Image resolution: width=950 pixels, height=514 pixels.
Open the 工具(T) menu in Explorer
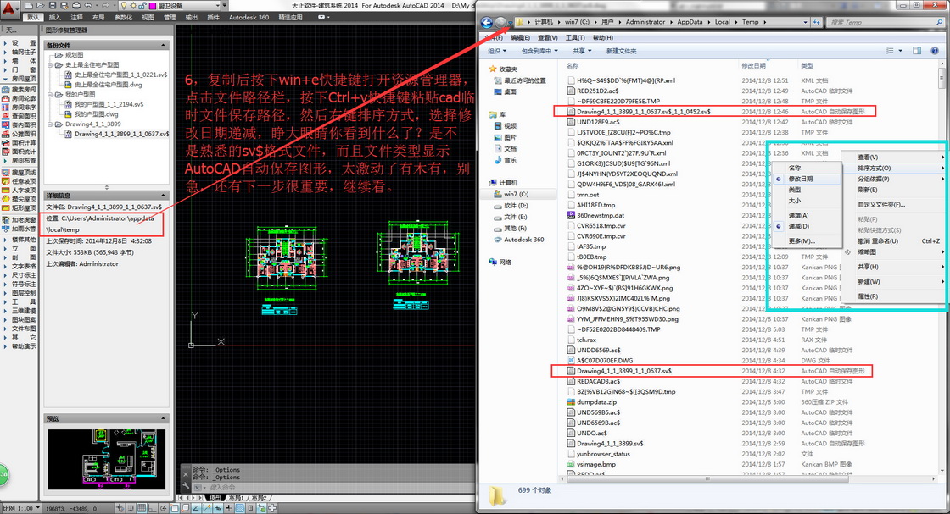point(575,37)
